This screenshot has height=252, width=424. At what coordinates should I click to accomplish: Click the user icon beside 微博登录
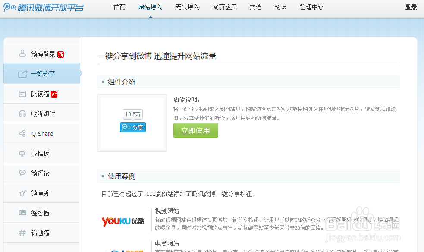point(22,53)
